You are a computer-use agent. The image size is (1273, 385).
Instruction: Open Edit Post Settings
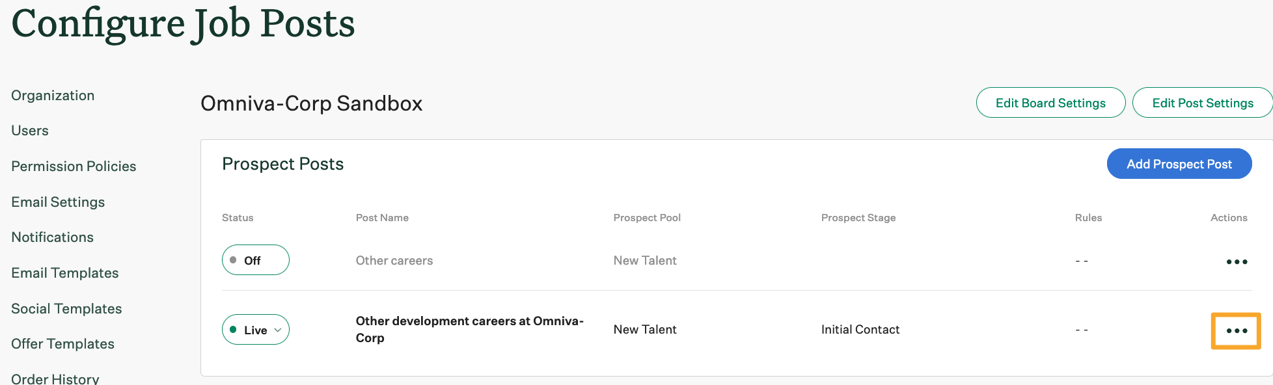click(x=1203, y=102)
